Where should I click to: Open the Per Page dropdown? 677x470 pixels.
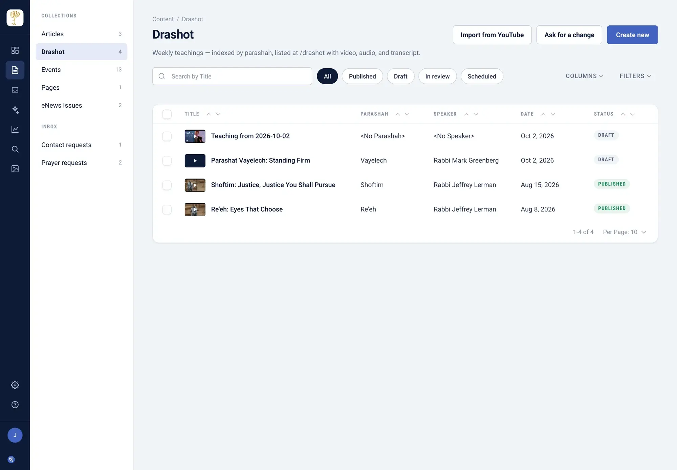pos(625,232)
